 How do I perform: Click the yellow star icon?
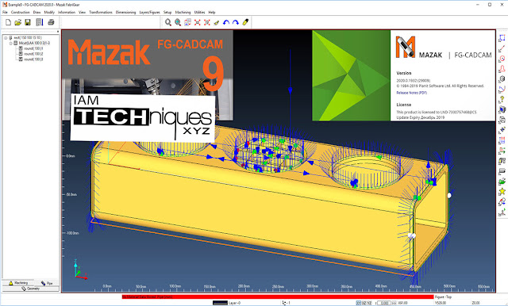coord(502,192)
